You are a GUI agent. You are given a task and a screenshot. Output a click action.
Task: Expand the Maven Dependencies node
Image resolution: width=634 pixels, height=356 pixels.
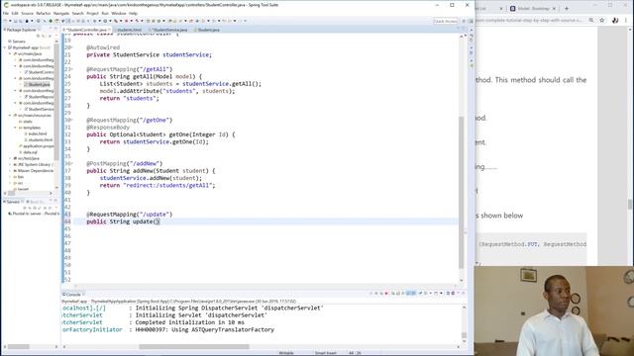coord(10,171)
